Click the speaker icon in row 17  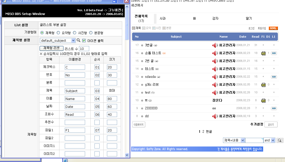coord(215,45)
